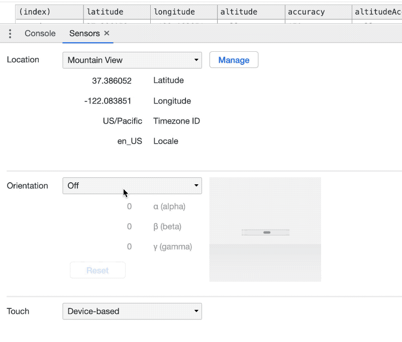Edit the Longitude value field
This screenshot has height=342, width=402.
click(x=108, y=101)
